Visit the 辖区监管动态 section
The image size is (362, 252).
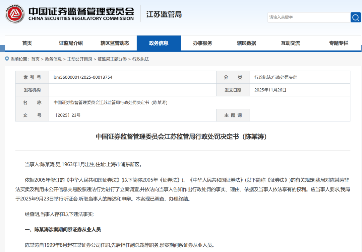(x=115, y=43)
